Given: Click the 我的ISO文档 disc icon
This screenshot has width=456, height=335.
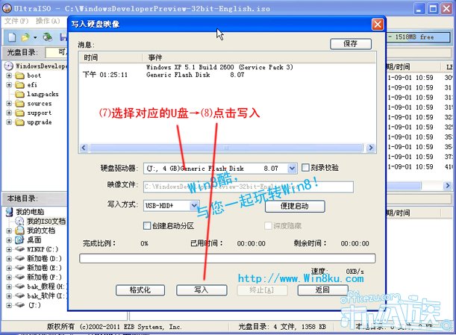Looking at the screenshot, I should [x=19, y=222].
